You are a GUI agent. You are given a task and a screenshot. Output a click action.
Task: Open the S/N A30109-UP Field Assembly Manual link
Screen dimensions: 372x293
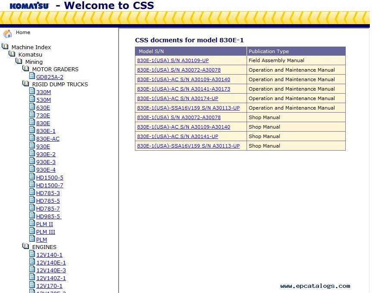coord(173,60)
